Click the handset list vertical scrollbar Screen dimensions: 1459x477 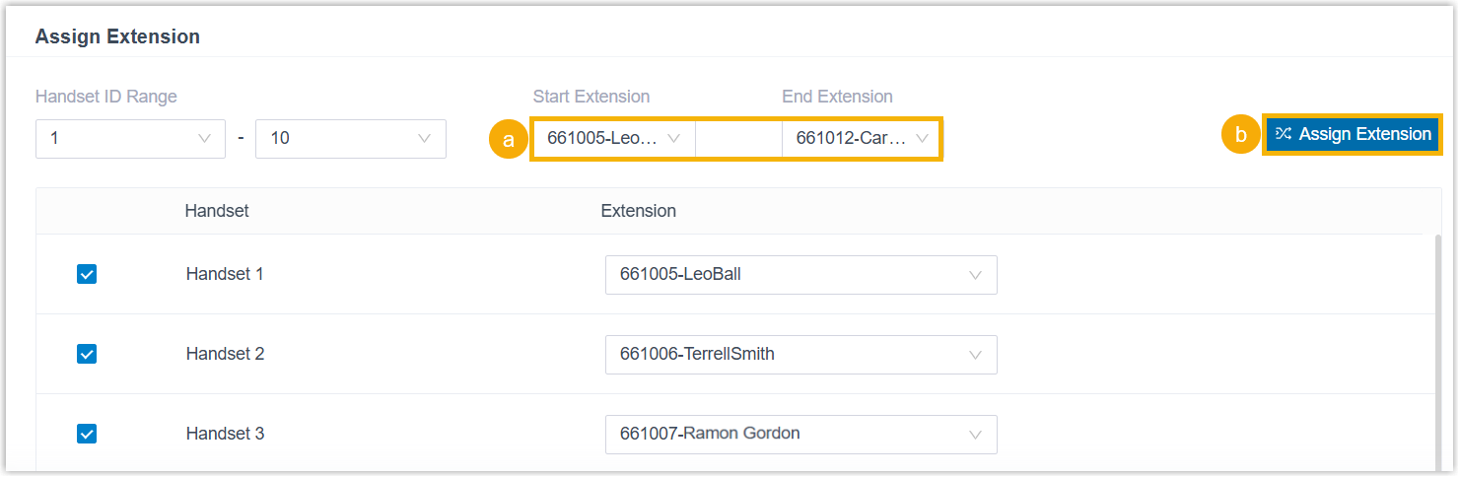(x=1438, y=345)
